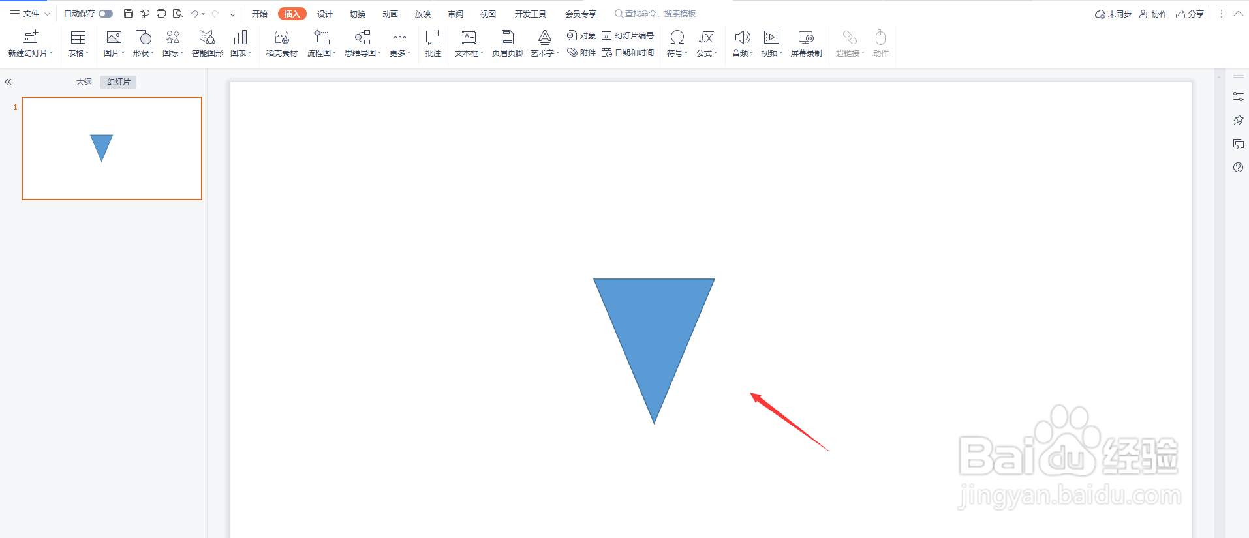1249x538 pixels.
Task: Toggle the AutoSave (自动保存) switch
Action: pos(106,14)
